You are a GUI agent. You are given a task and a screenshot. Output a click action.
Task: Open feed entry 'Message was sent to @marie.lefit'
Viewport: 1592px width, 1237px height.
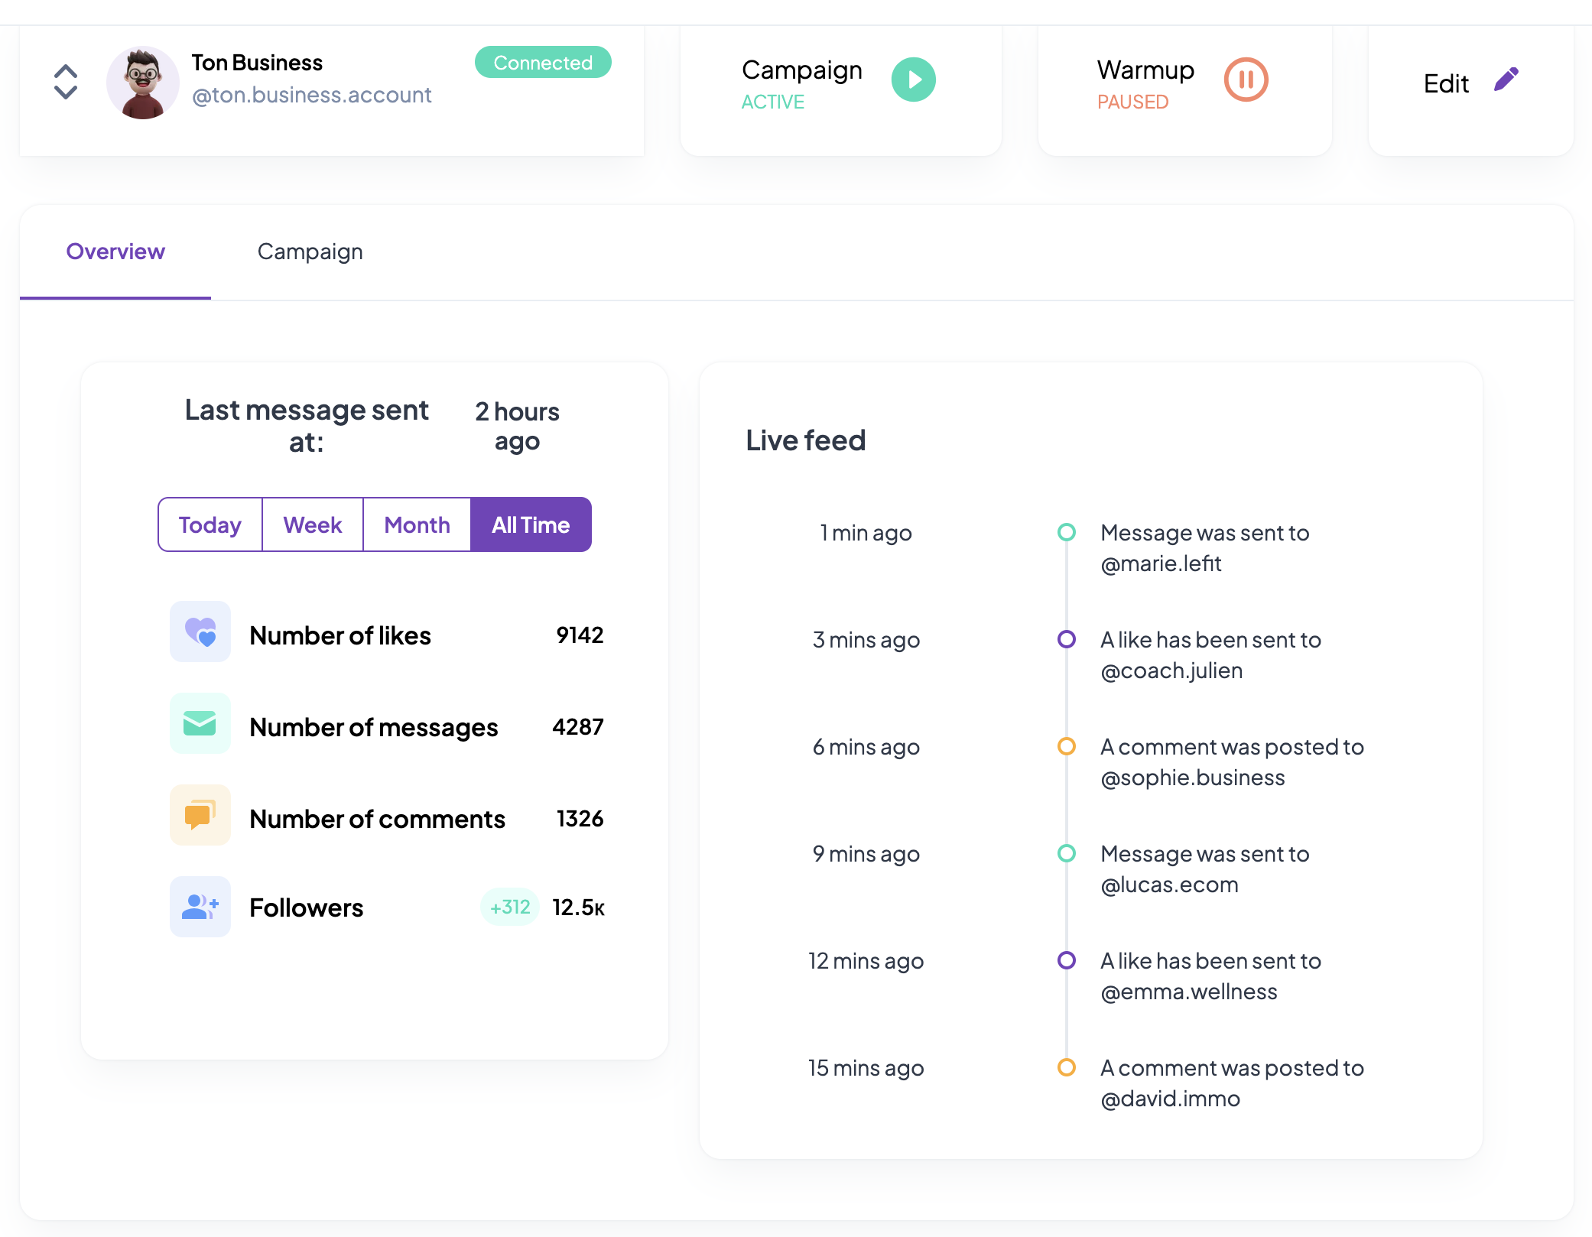pyautogui.click(x=1205, y=548)
